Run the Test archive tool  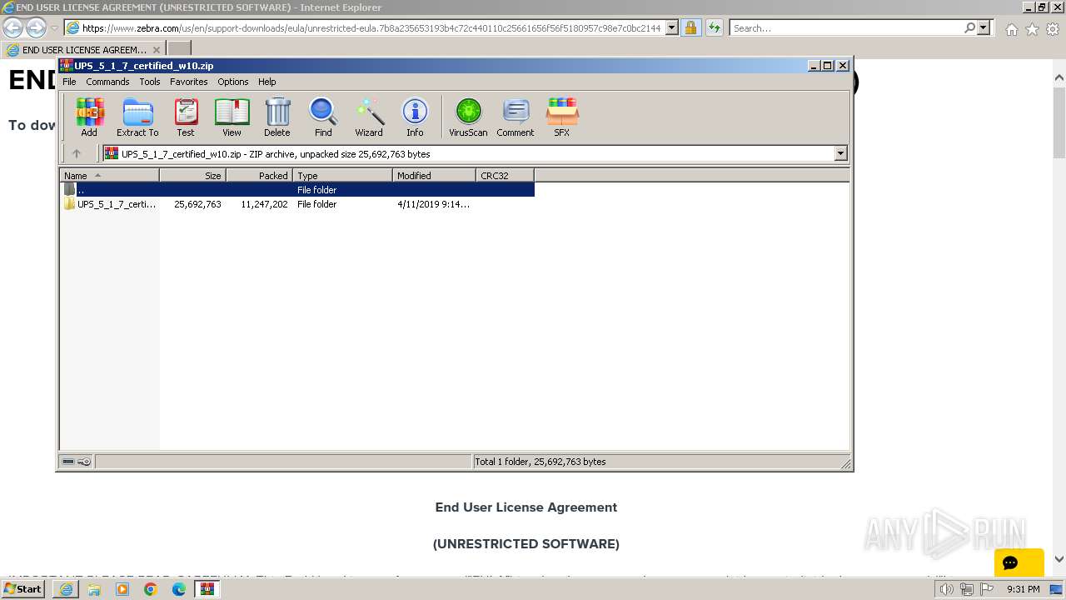click(x=185, y=117)
